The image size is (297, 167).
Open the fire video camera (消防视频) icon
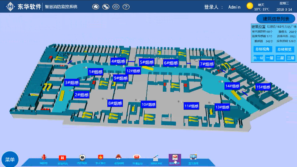pyautogui.click(x=82, y=159)
